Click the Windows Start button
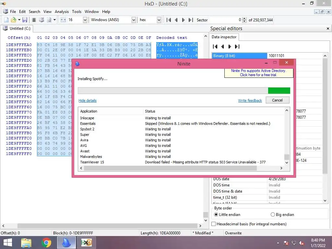Viewport: 332px width, 249px height. pos(8,243)
